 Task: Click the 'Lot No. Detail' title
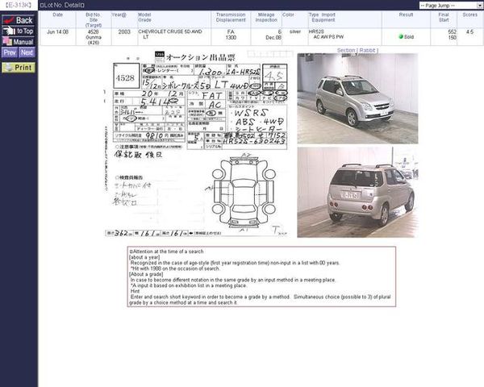pos(62,6)
